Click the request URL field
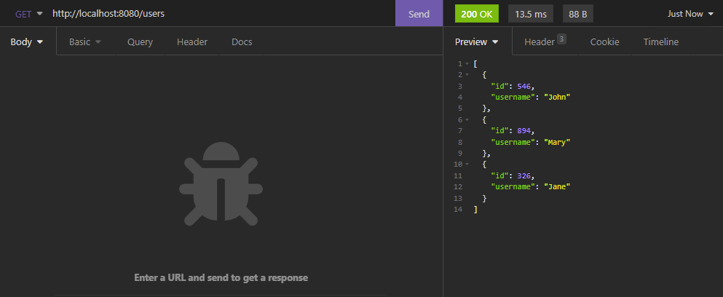This screenshot has width=723, height=297. (x=218, y=13)
